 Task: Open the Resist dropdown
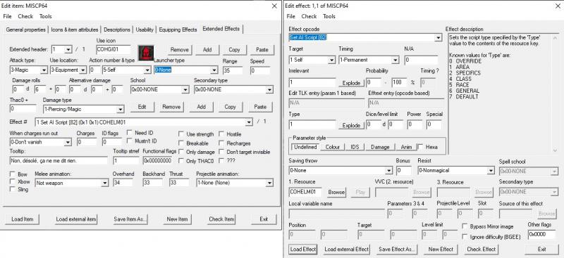click(491, 171)
